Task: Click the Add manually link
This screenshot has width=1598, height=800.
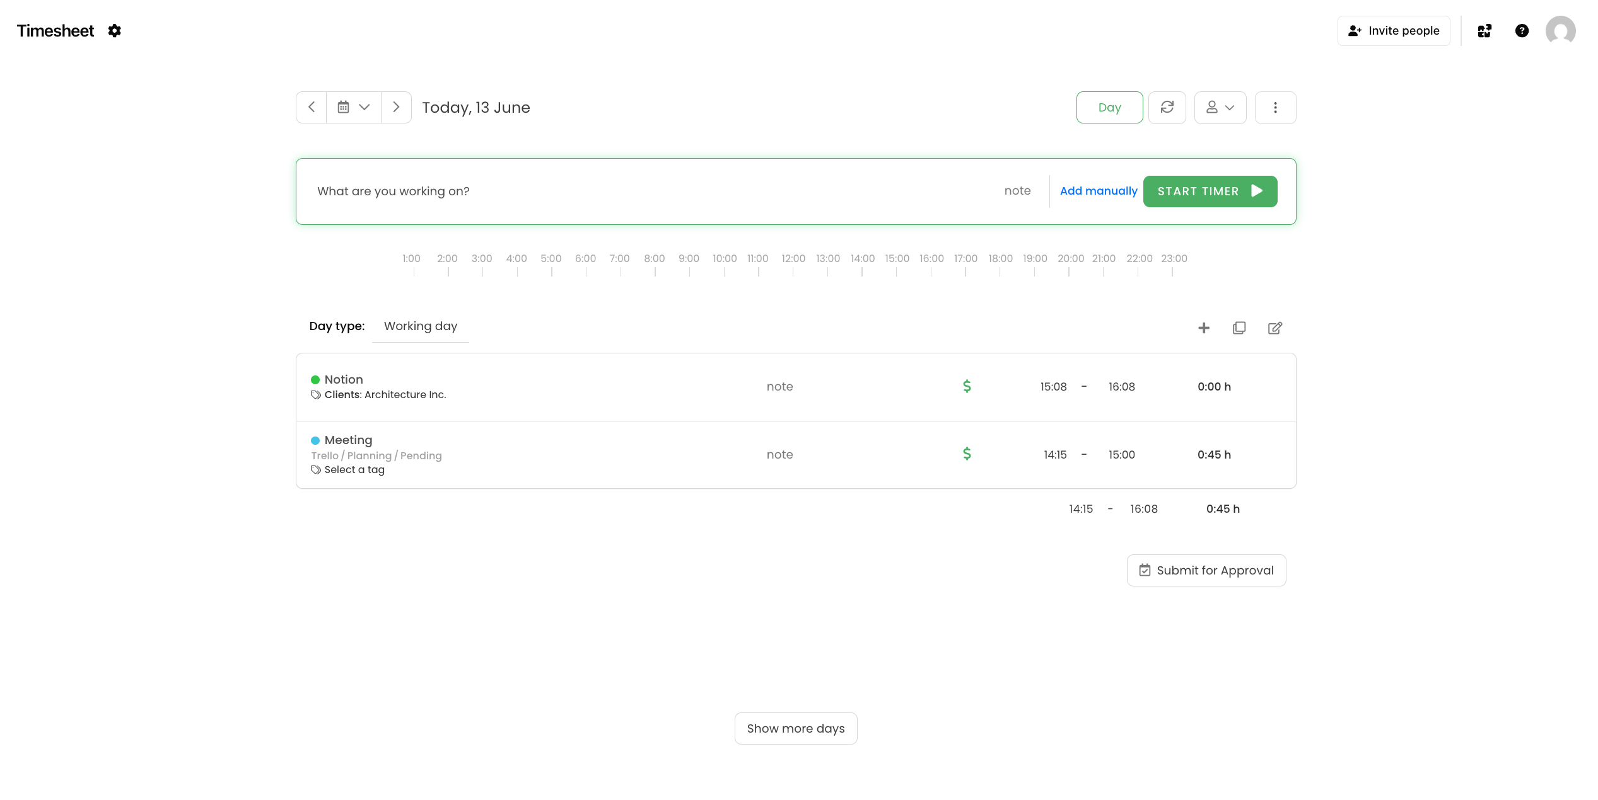Action: pos(1098,191)
